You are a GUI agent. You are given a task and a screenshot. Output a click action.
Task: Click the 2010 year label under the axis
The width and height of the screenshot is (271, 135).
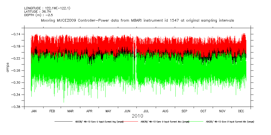tap(137, 116)
